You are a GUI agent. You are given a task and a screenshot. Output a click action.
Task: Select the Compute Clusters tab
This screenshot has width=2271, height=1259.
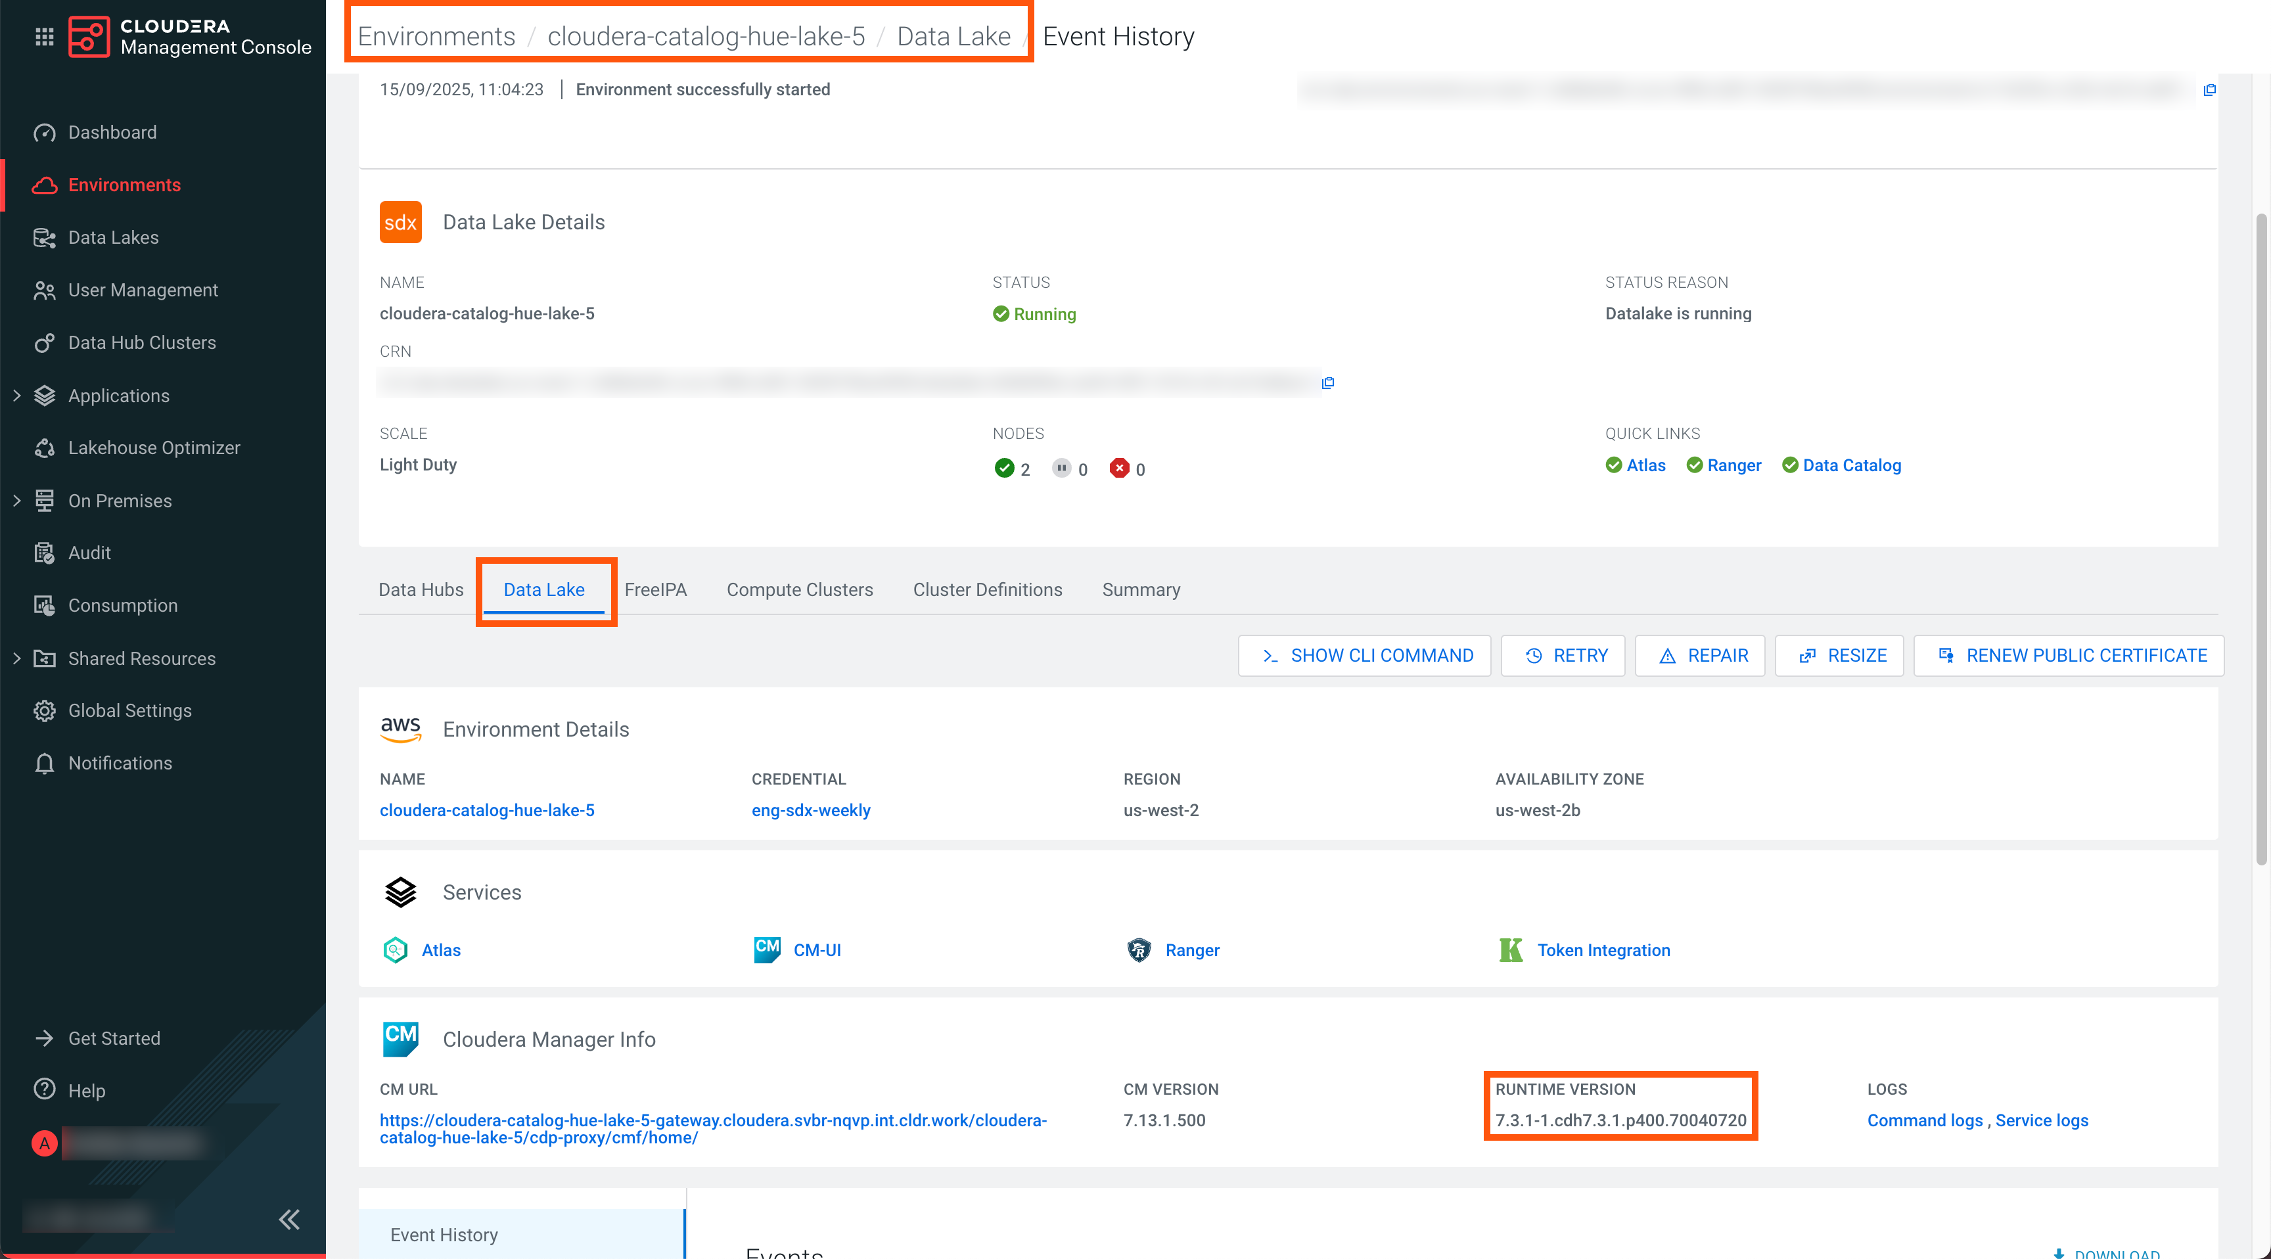[x=799, y=590]
